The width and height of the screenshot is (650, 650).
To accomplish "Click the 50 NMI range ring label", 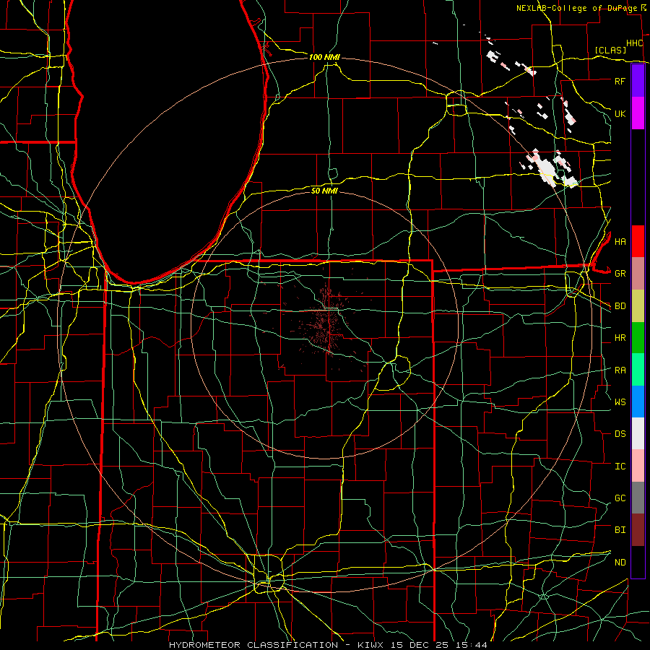I will 324,191.
